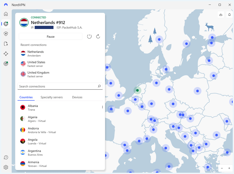Click the United Kingdom flag icon
Viewport: 234px width, 174px height.
pos(23,74)
